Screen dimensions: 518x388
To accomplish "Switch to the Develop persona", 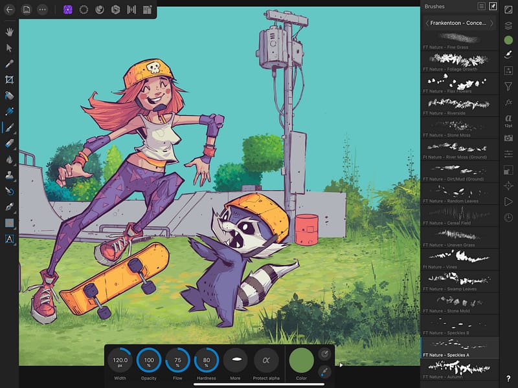I will (115, 10).
